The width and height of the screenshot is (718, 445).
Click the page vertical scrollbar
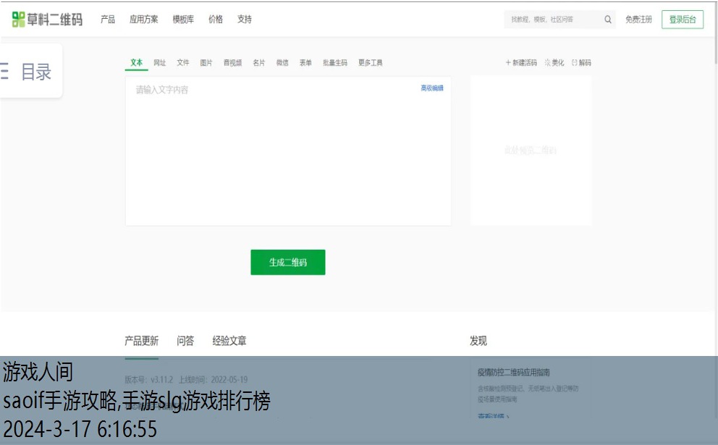(x=716, y=33)
